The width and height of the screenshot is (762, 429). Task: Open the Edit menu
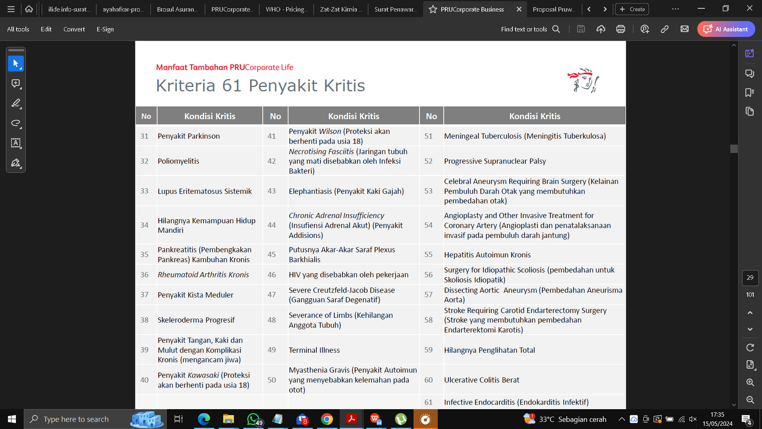(46, 29)
